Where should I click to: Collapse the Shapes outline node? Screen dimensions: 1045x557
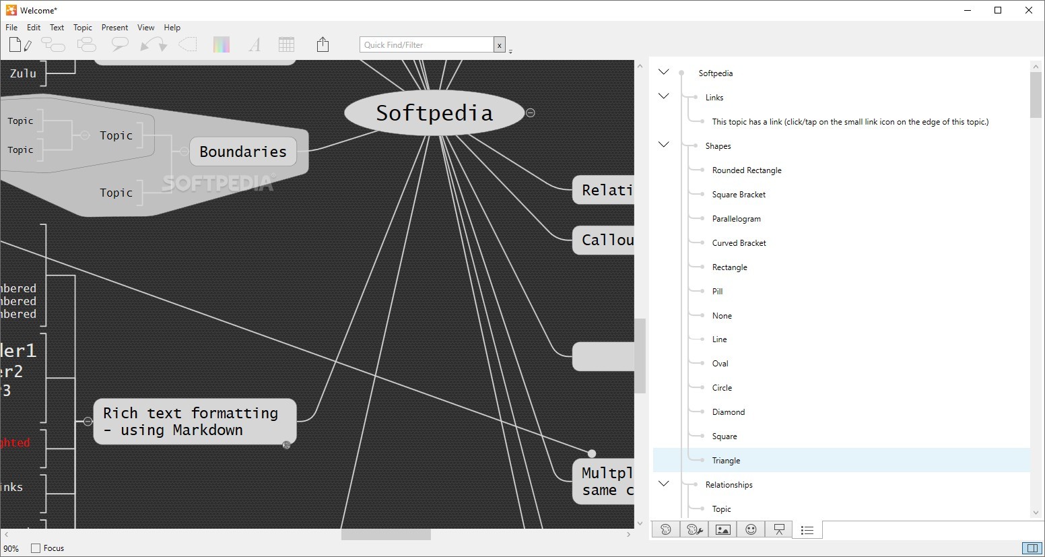[x=664, y=145]
